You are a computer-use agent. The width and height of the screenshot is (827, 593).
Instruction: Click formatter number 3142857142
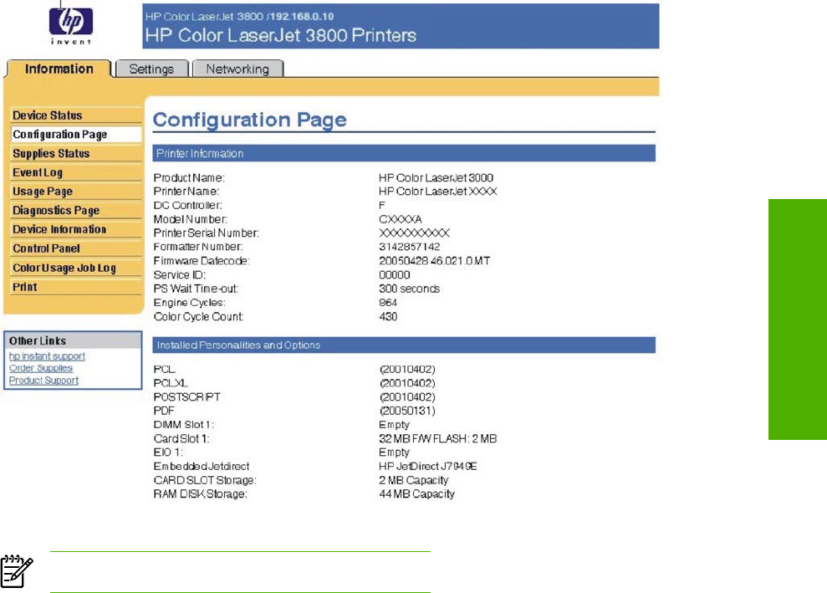click(409, 247)
